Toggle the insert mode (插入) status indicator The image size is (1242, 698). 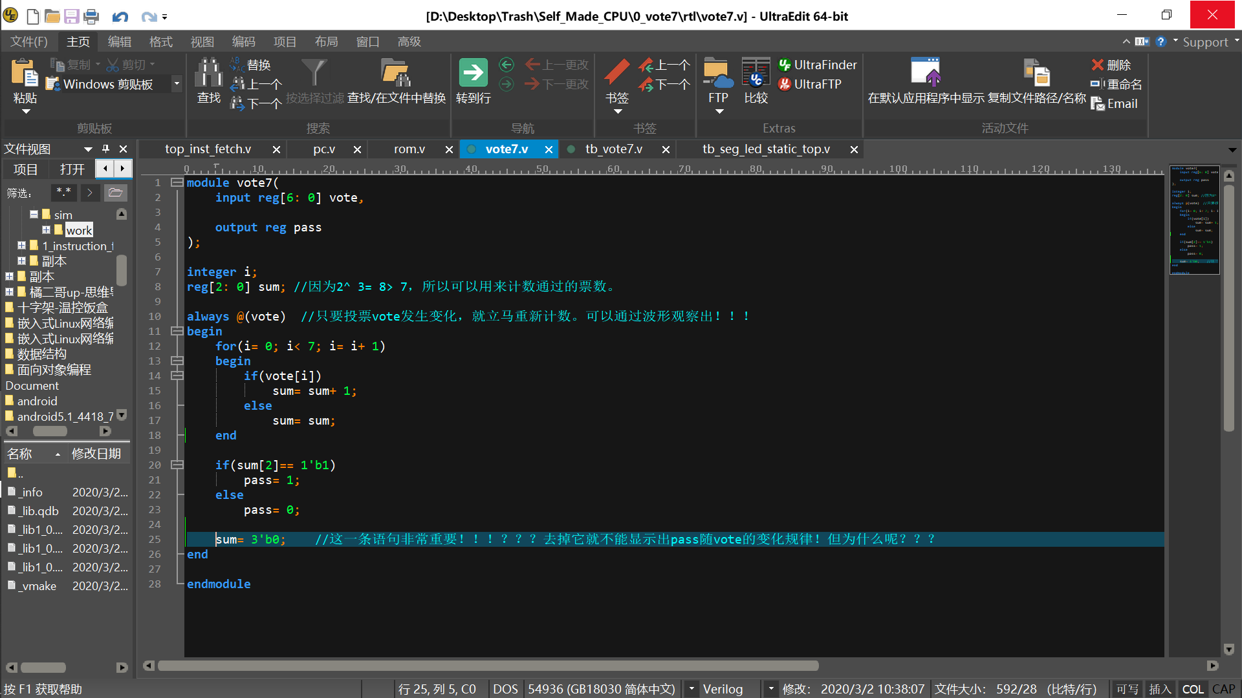[1160, 689]
